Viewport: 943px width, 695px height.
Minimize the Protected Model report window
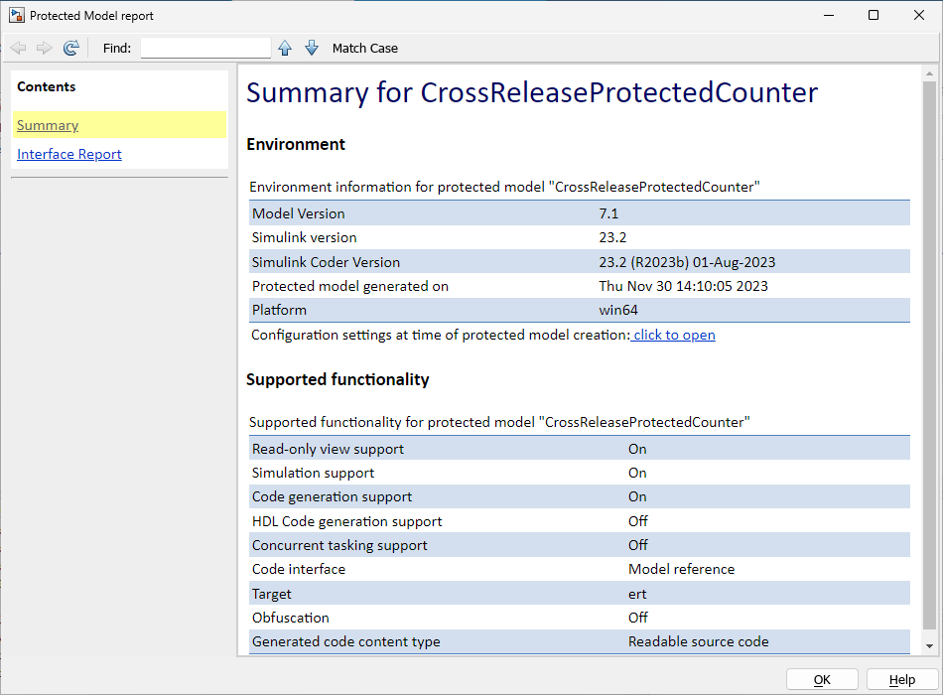tap(829, 15)
